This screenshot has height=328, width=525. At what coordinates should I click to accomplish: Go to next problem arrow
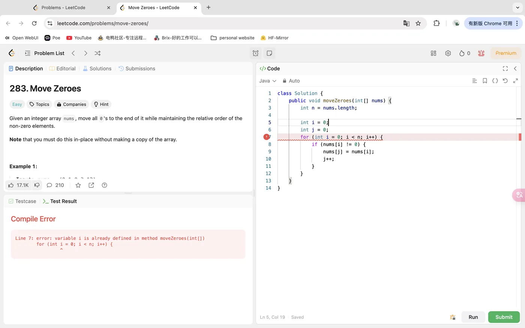pyautogui.click(x=85, y=53)
